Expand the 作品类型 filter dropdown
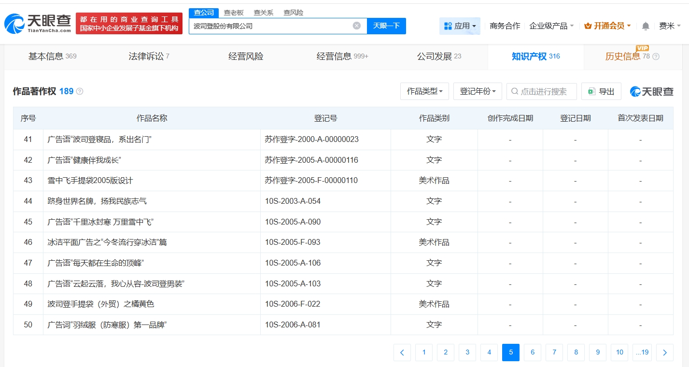This screenshot has width=689, height=367. click(424, 91)
